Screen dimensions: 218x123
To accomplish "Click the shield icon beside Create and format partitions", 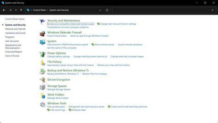I will point(109,107).
